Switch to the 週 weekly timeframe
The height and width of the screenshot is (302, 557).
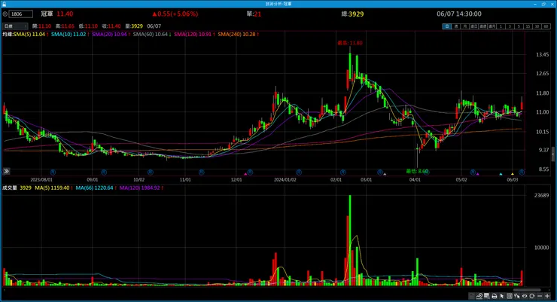(x=456, y=26)
